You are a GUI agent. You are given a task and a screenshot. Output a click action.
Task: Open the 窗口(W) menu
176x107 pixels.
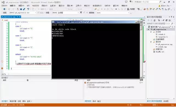tap(116, 6)
